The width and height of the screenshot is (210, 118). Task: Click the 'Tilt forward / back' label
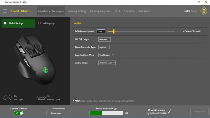pos(54,98)
